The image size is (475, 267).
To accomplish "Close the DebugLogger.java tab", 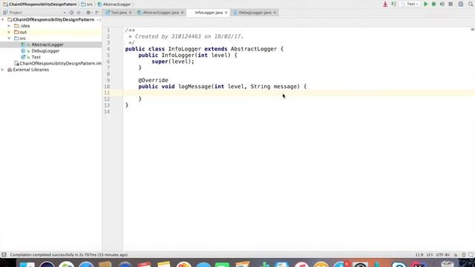I will click(x=275, y=13).
